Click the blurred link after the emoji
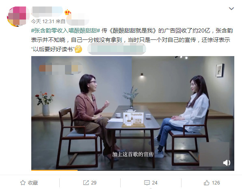The height and width of the screenshot is (189, 242). [117, 49]
